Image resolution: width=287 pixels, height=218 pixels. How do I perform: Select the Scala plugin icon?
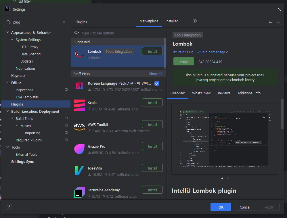(x=79, y=105)
